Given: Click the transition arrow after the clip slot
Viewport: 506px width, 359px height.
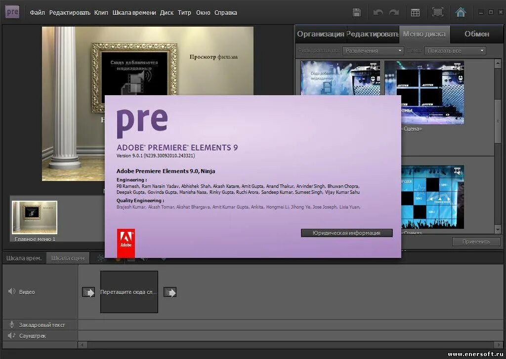Looking at the screenshot, I should pyautogui.click(x=170, y=292).
